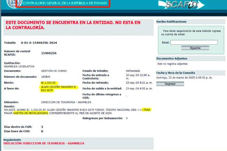
Task: Click the Seguimiento section heading
Action: point(12,140)
